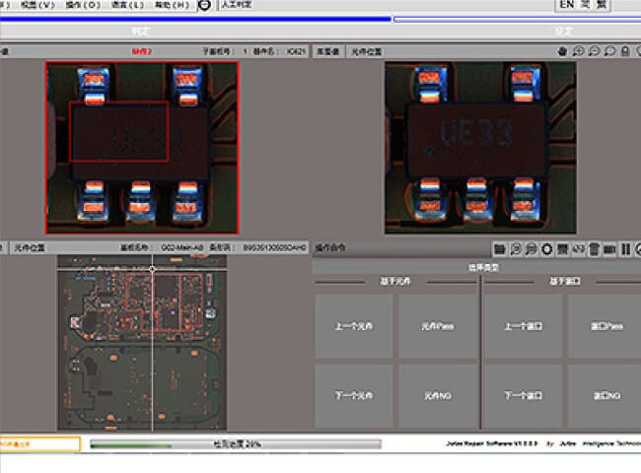Click the save disk icon in operation toolbar

(562, 247)
